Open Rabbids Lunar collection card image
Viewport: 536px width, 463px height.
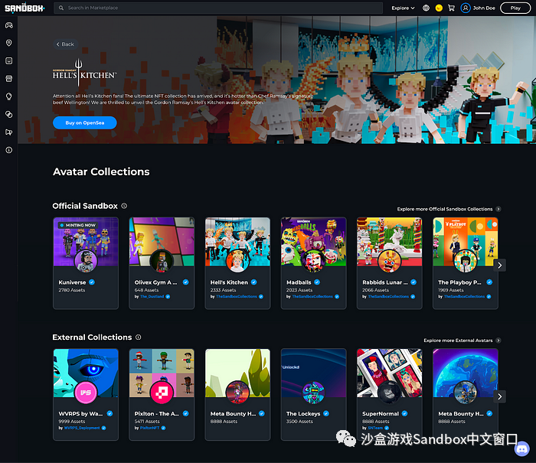389,242
